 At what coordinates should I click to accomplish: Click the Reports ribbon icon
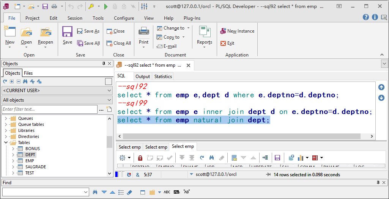click(x=205, y=32)
